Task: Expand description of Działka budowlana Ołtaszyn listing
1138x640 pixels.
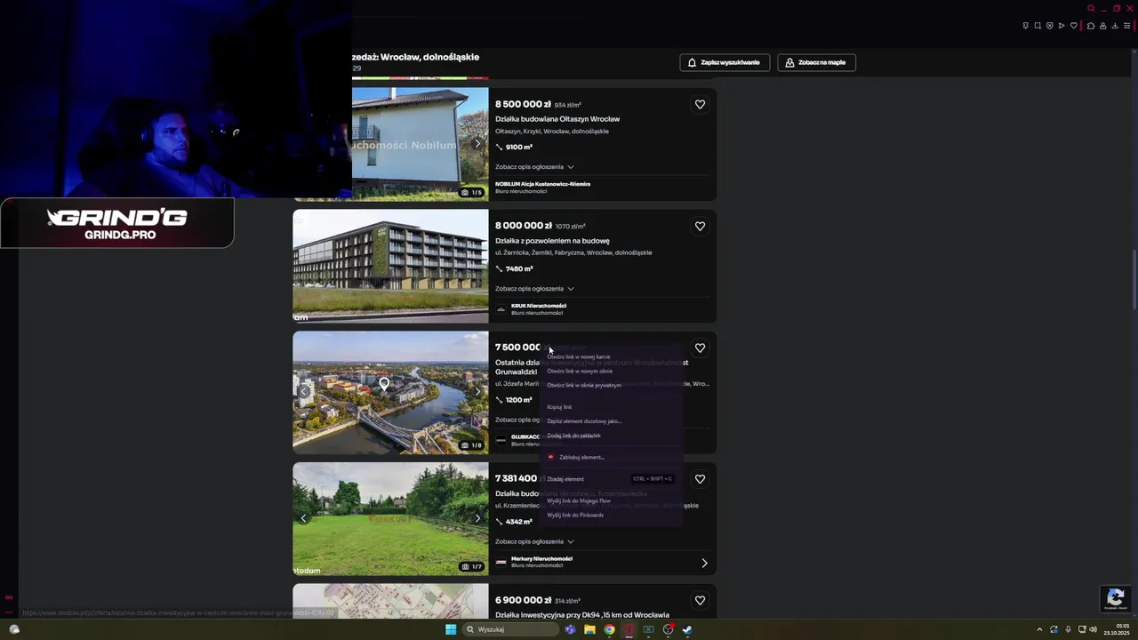Action: pos(534,167)
